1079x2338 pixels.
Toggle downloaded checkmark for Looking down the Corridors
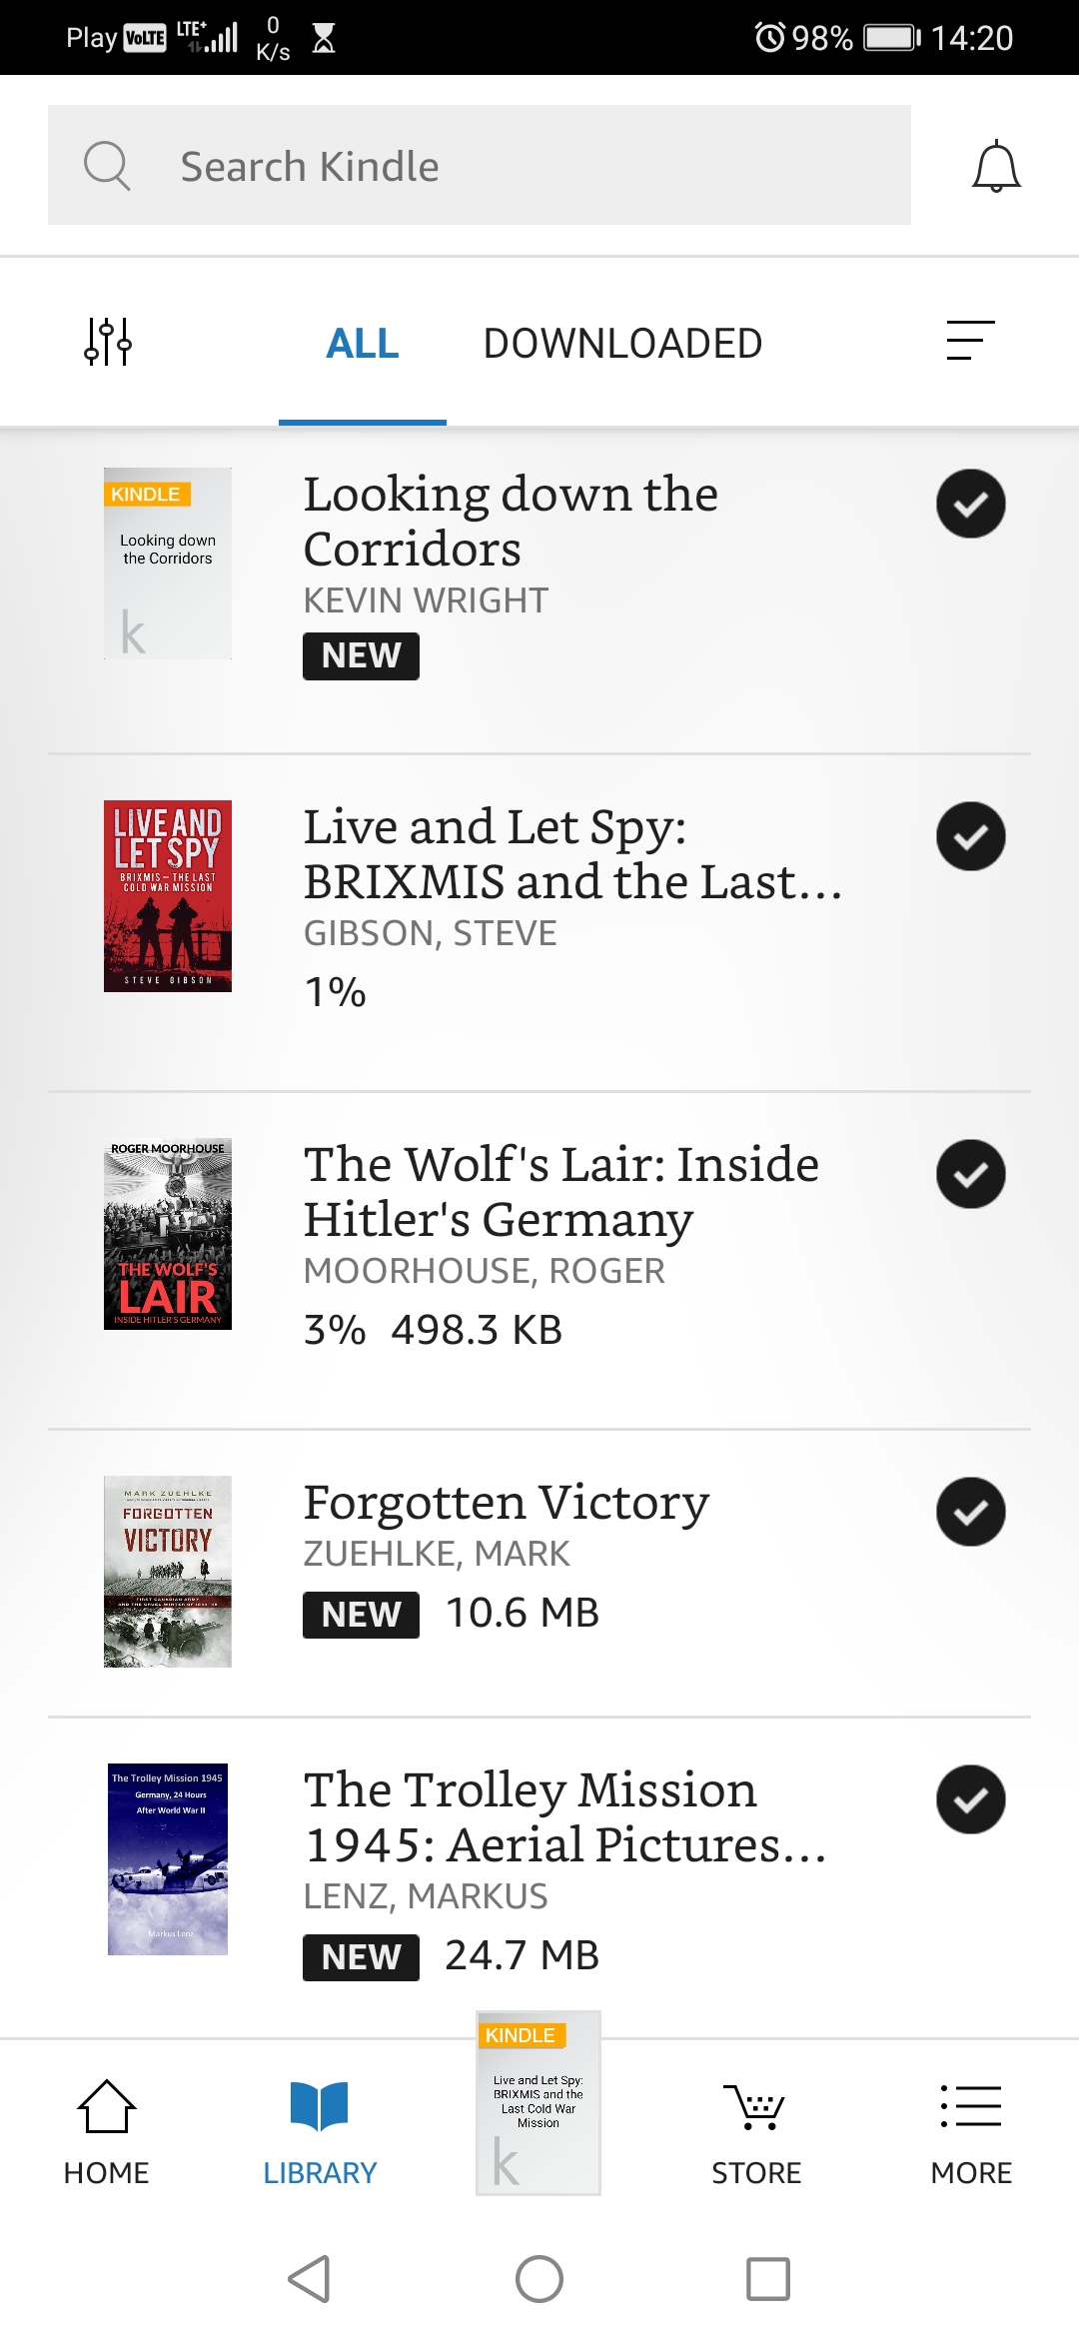971,504
